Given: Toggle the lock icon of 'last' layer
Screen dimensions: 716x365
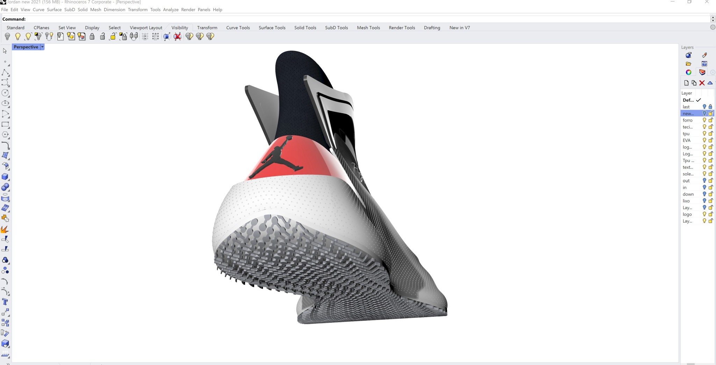Looking at the screenshot, I should (710, 107).
